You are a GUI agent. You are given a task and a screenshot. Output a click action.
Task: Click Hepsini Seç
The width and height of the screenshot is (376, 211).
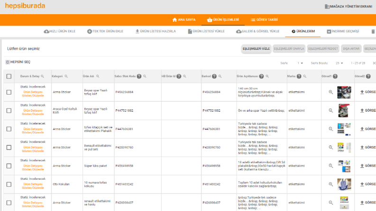18,62
